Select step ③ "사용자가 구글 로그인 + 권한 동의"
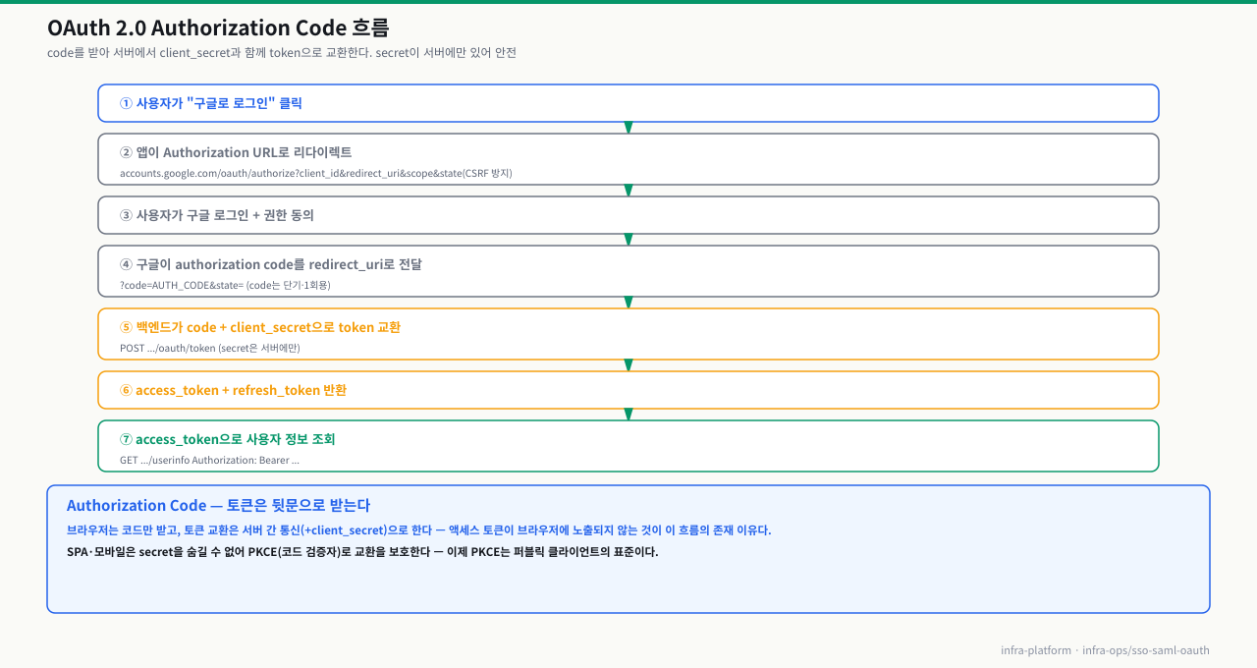 point(628,215)
